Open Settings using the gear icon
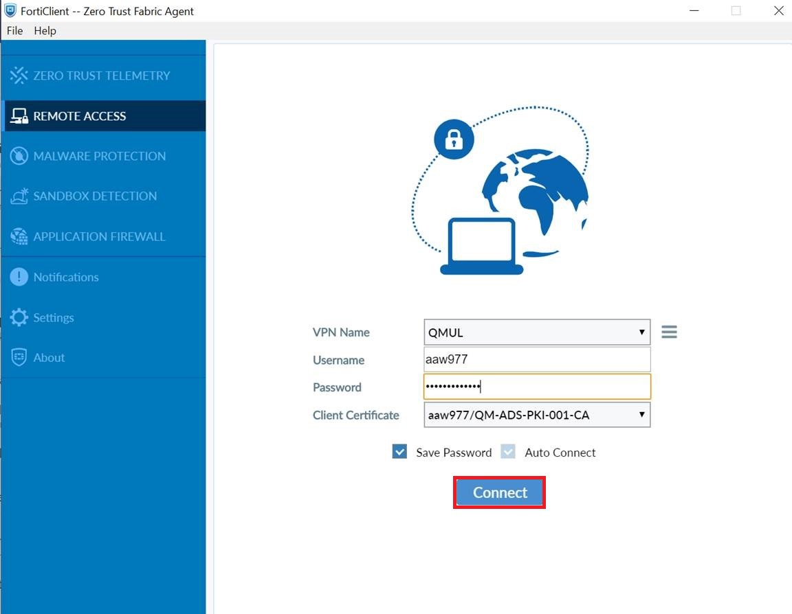Viewport: 792px width, 614px height. pos(19,317)
